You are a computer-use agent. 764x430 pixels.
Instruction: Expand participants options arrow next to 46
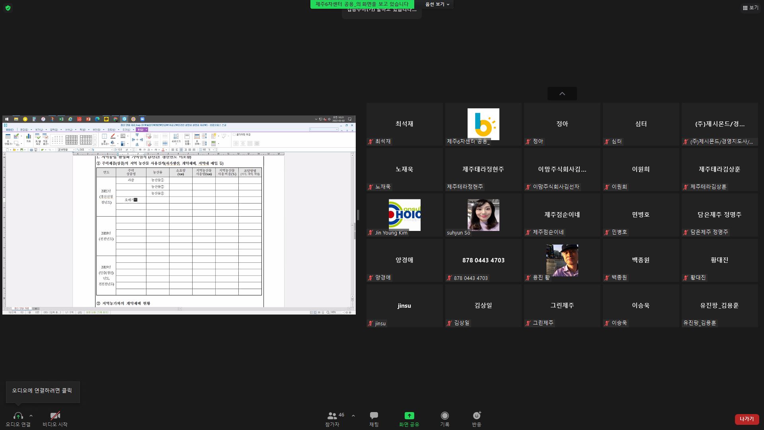coord(353,416)
